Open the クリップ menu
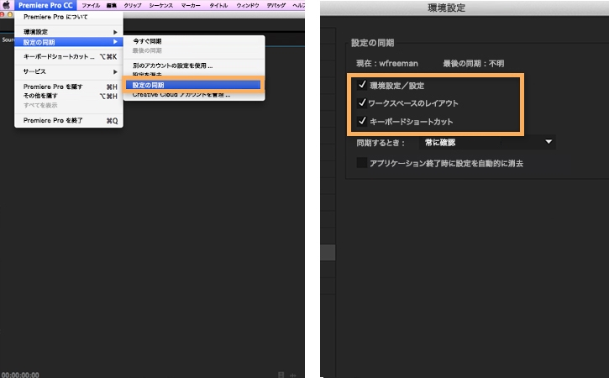 [133, 5]
